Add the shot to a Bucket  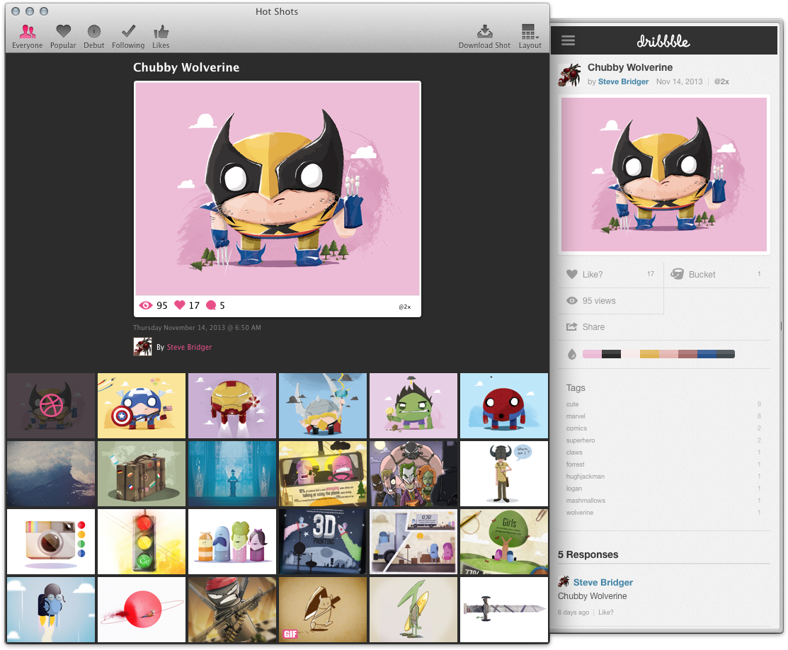[717, 275]
